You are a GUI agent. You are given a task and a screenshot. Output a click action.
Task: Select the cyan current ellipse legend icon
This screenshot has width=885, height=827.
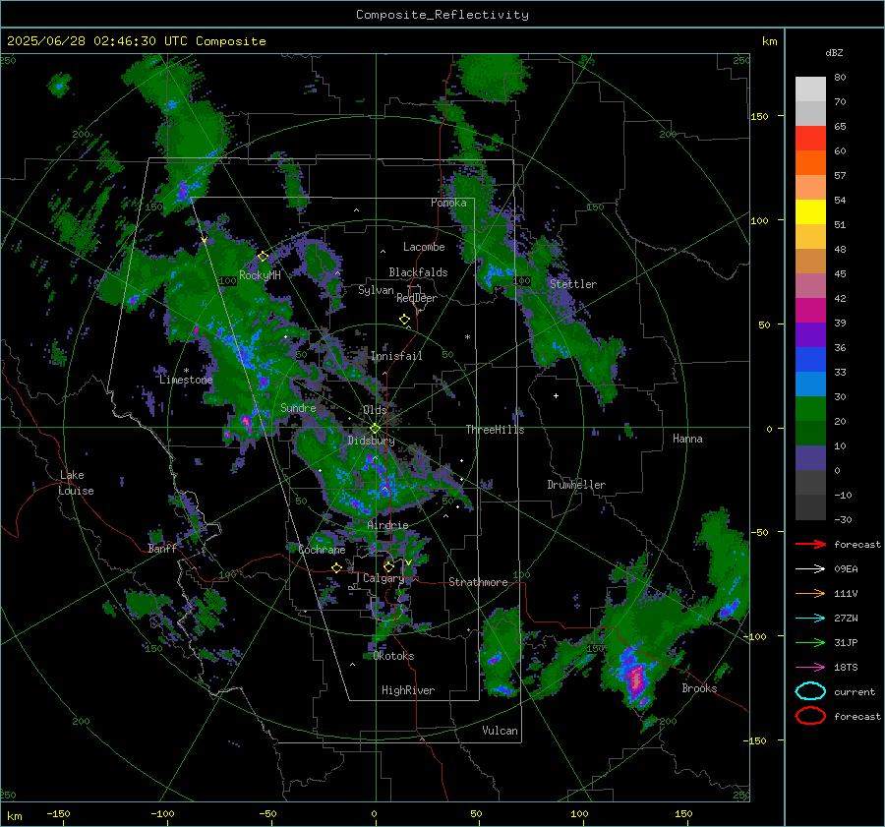pyautogui.click(x=810, y=691)
